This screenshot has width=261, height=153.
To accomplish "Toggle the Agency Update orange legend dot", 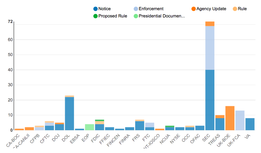I will (x=194, y=9).
